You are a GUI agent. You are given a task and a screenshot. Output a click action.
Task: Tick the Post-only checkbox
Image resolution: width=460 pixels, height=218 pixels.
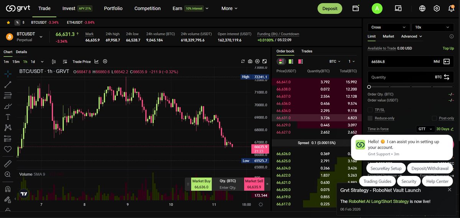[434, 119]
